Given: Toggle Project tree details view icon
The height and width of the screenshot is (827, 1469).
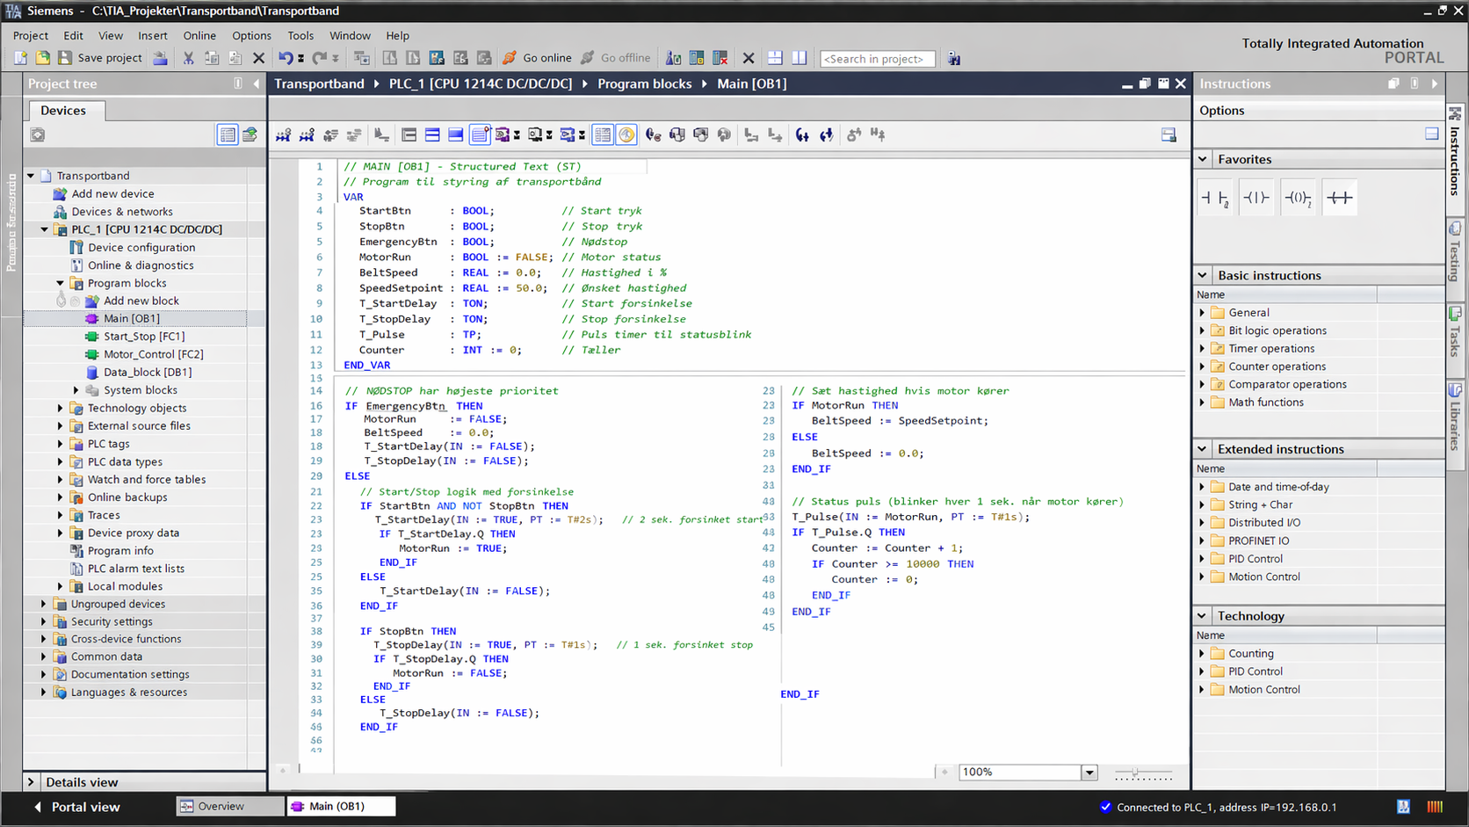Looking at the screenshot, I should (x=228, y=134).
